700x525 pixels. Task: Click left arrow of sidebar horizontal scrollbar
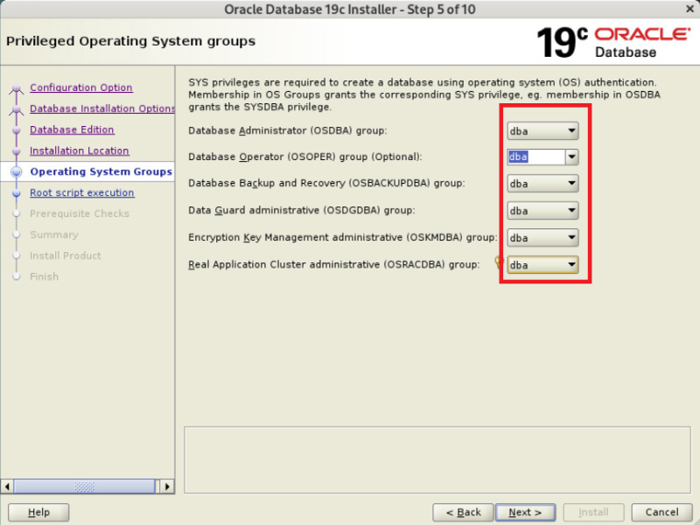click(7, 486)
